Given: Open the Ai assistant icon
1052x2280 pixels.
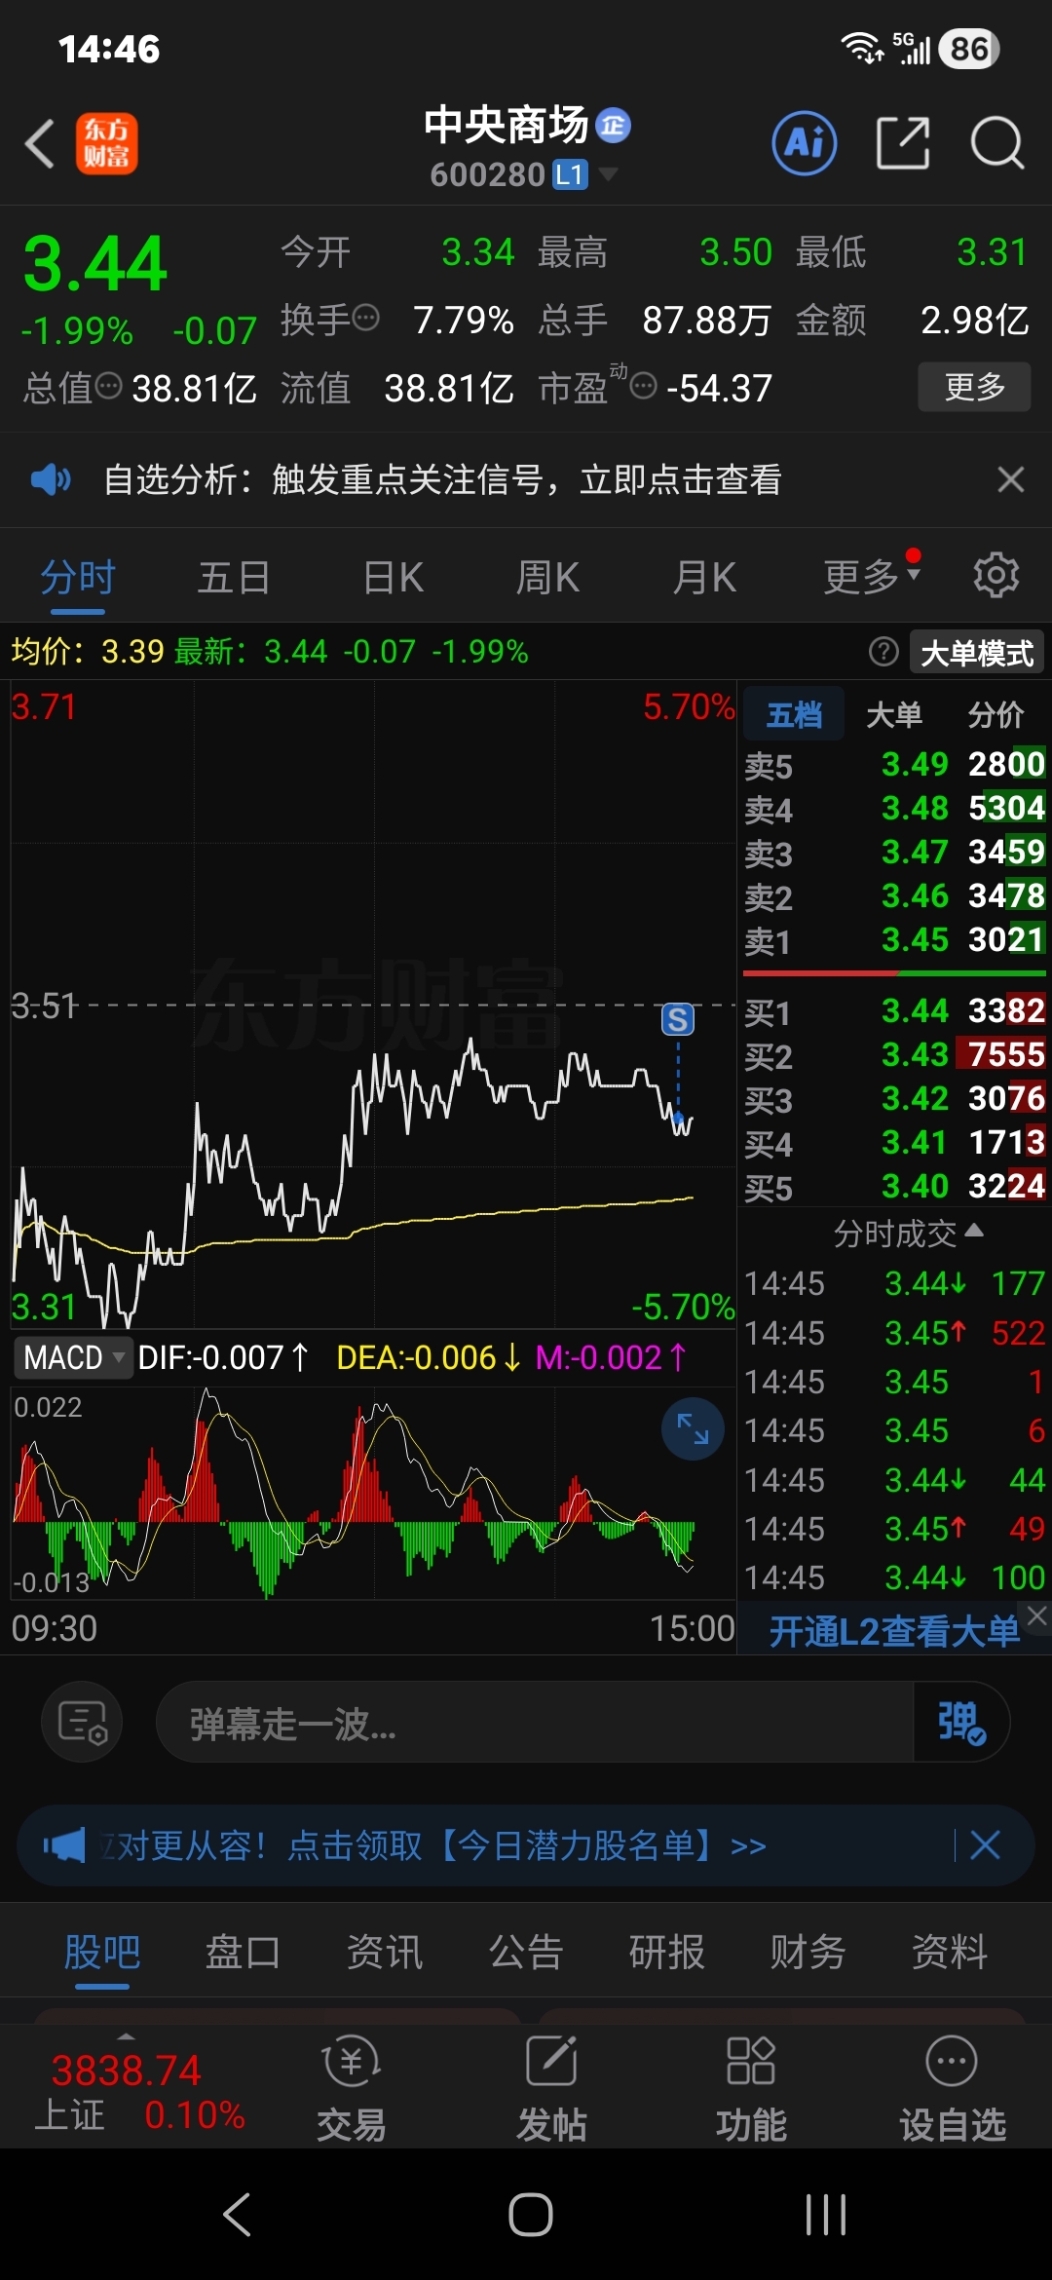Looking at the screenshot, I should point(805,143).
